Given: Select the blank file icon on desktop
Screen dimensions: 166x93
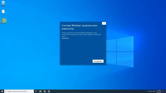Looking at the screenshot, I should 3,12.
